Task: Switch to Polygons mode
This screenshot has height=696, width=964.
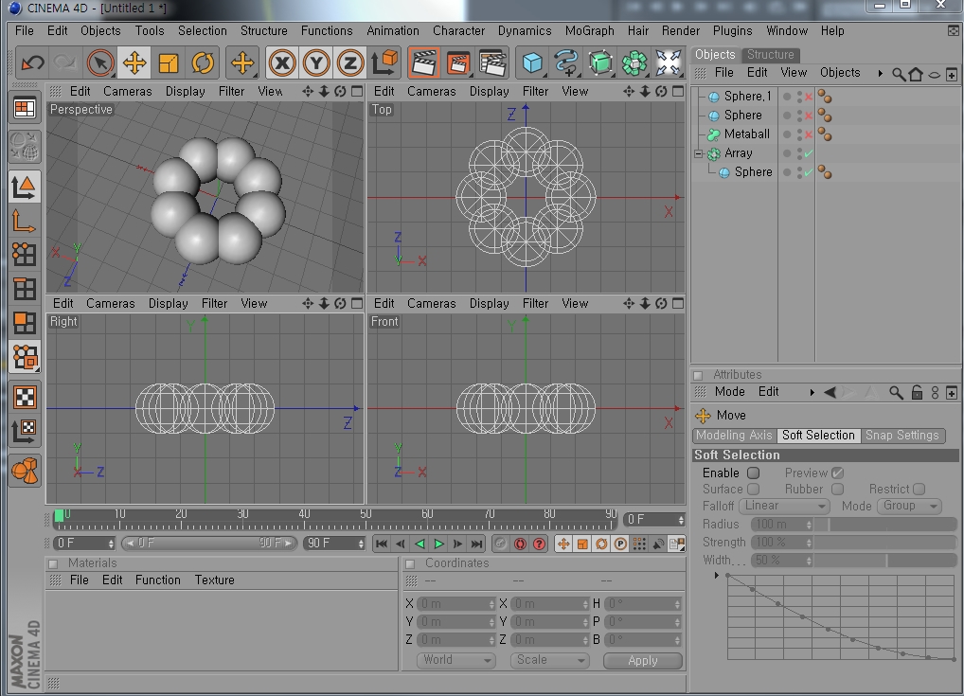Action: pos(24,322)
